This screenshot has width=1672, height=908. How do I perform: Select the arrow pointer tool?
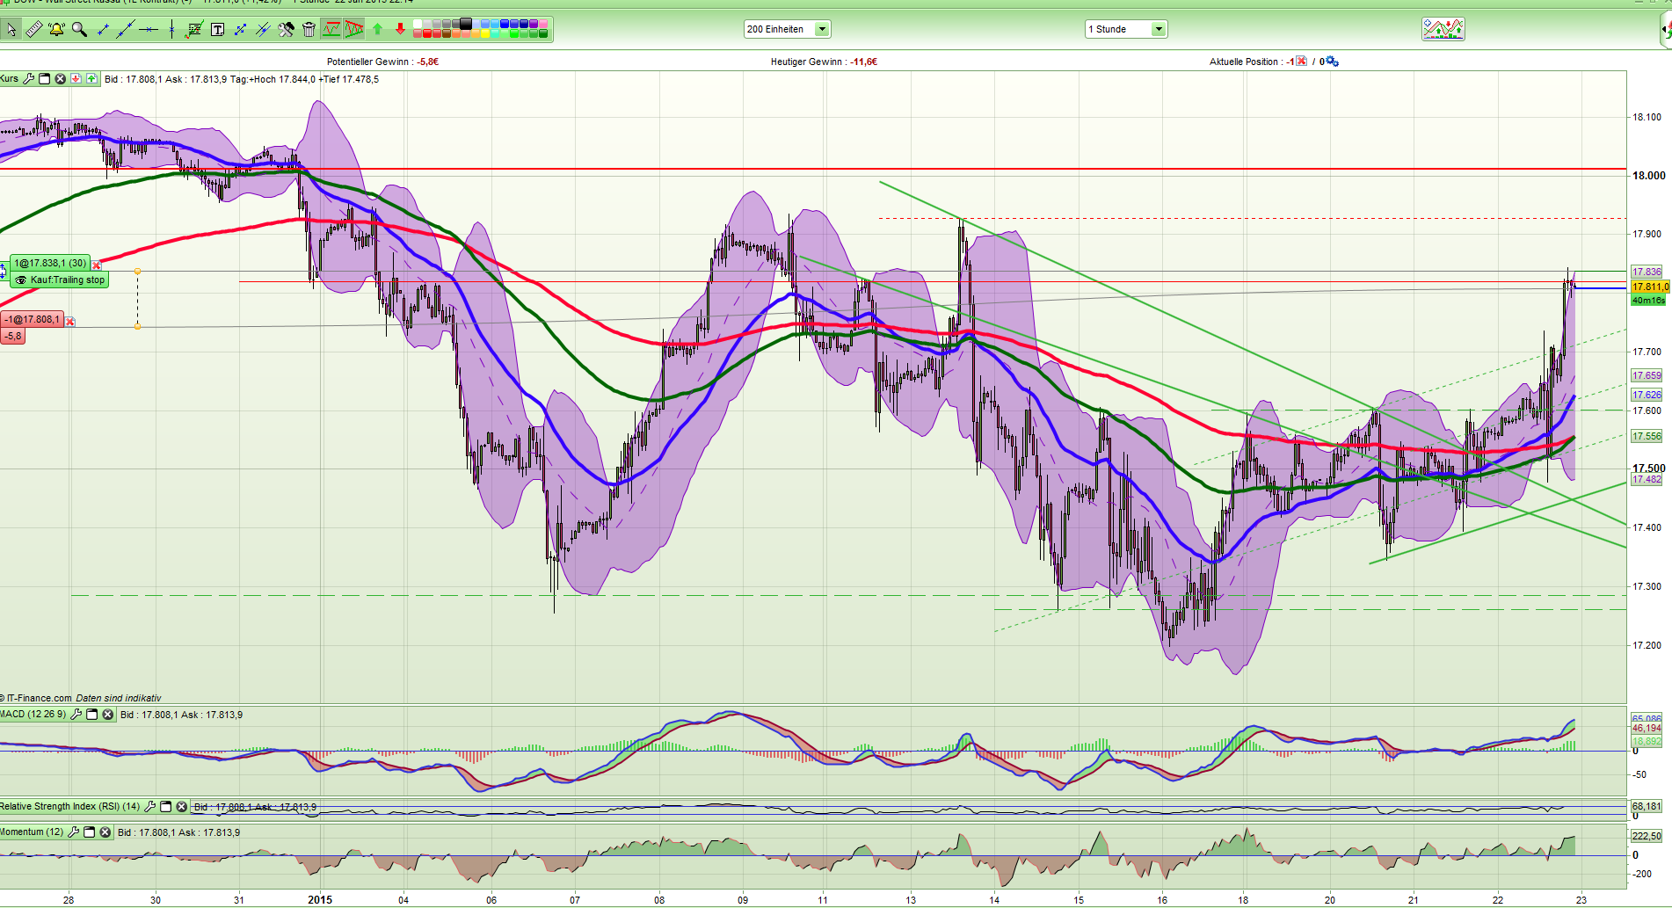(11, 30)
